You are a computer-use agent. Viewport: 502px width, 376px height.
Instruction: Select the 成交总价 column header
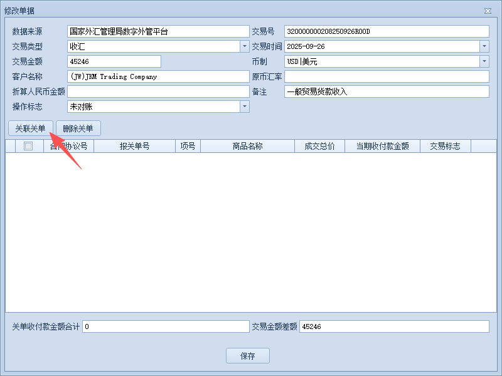point(319,146)
